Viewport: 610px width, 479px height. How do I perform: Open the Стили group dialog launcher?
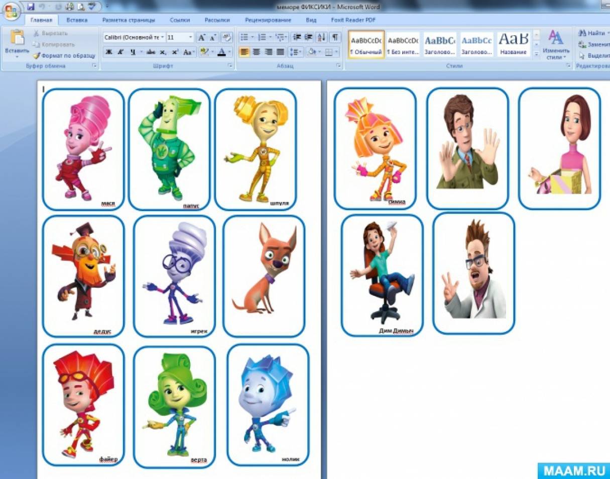click(x=570, y=66)
